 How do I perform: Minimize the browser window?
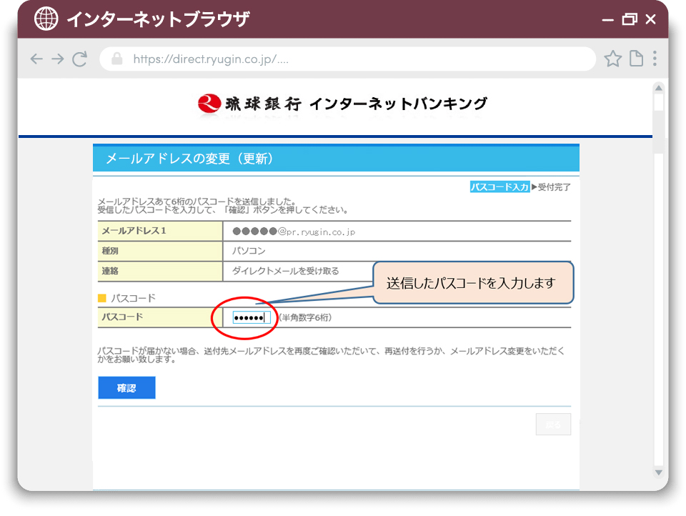tap(607, 20)
